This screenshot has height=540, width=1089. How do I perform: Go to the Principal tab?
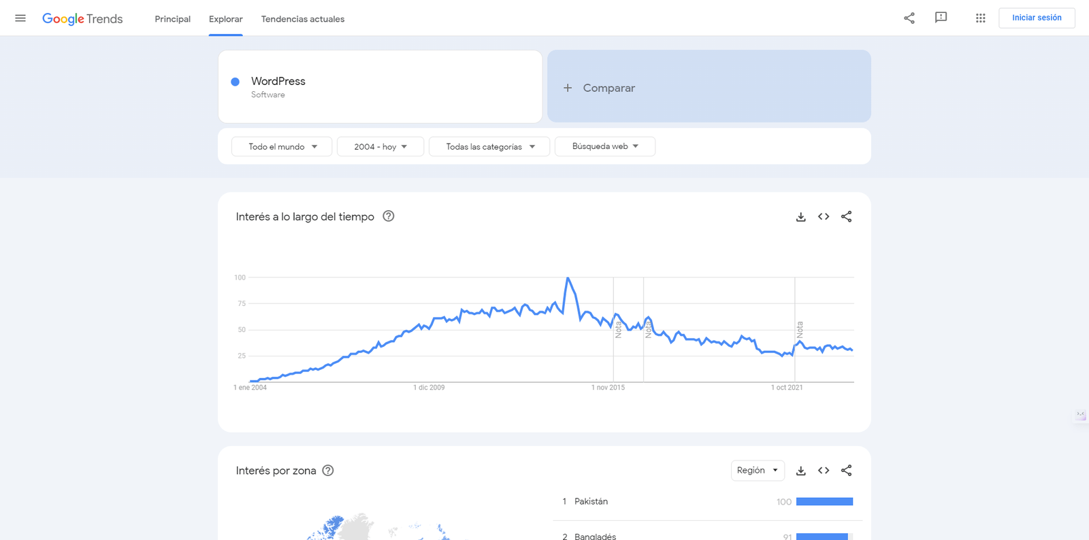point(172,19)
